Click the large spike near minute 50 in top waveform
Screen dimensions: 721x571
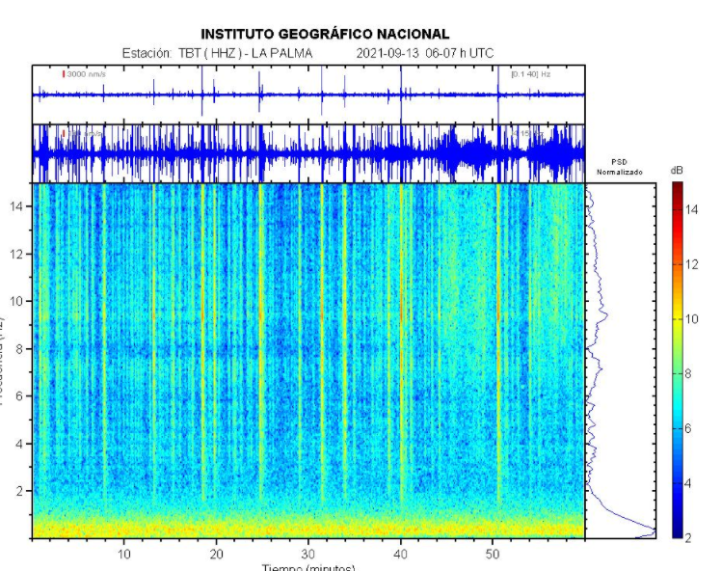click(x=498, y=95)
